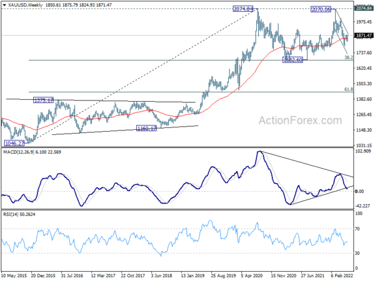Select the 1160.17 support price label
The width and height of the screenshot is (375, 281).
(x=146, y=128)
